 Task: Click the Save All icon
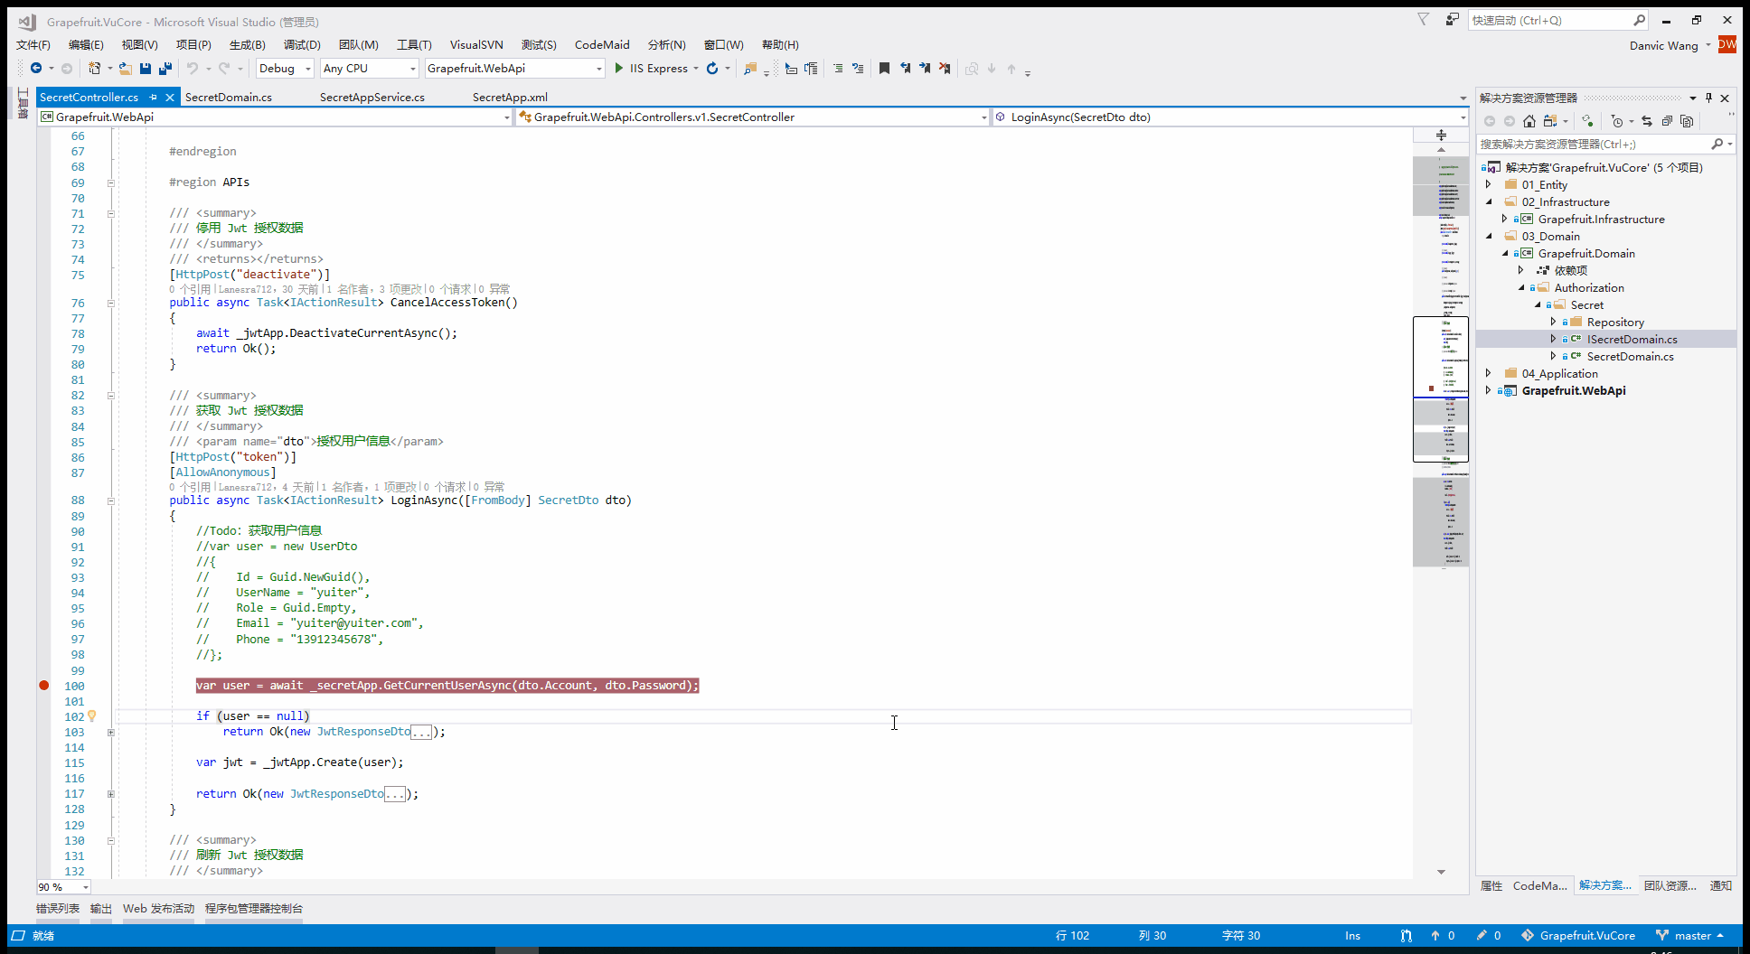click(x=165, y=68)
